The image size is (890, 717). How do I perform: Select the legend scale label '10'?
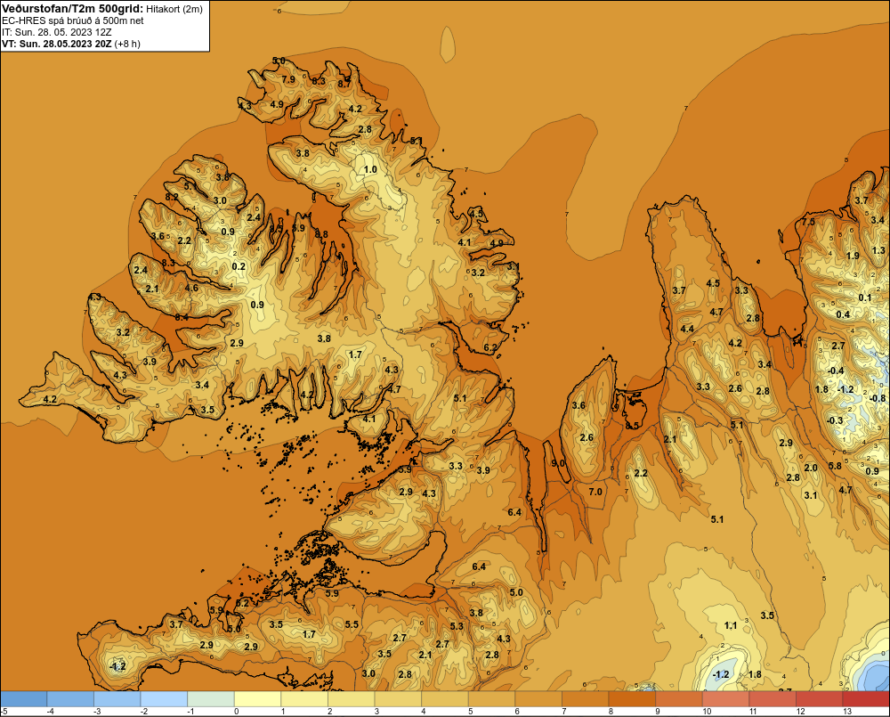707,712
